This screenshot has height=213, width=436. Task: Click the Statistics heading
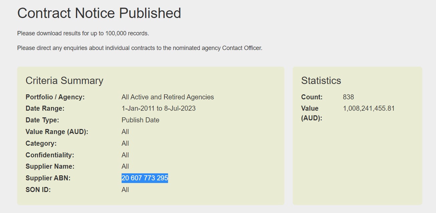[321, 81]
